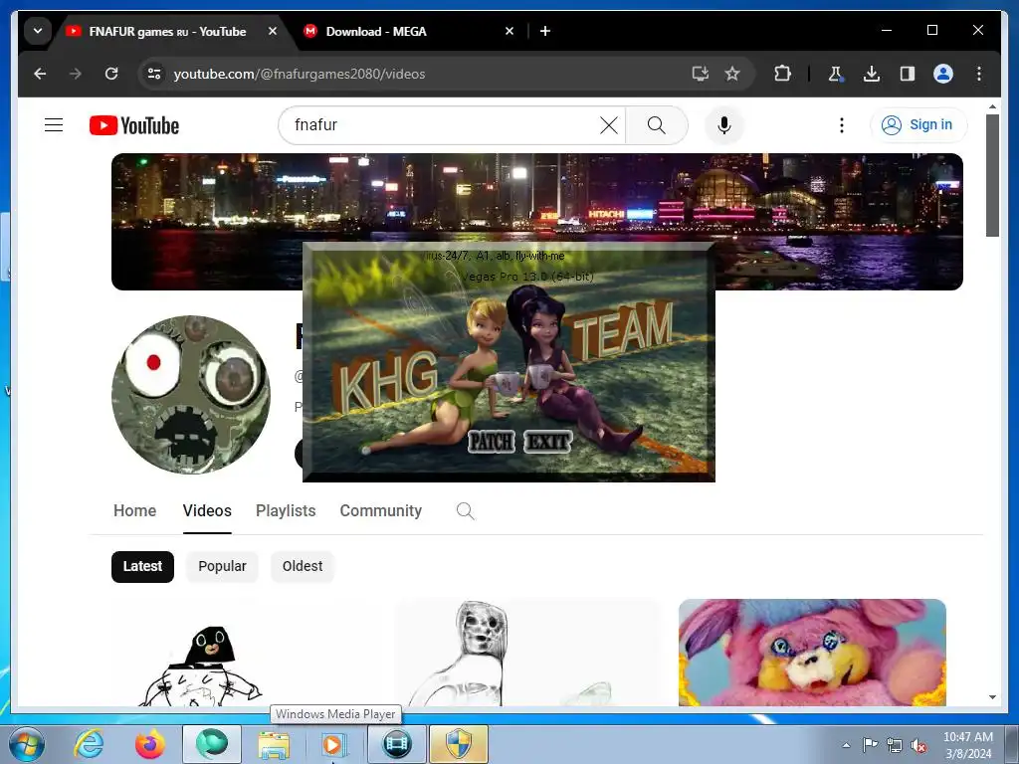Click the channel avatar image

pos(191,395)
